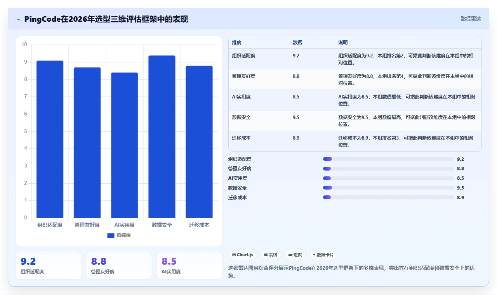The width and height of the screenshot is (497, 295).
Task: Click the AI实用度 bar in chart
Action: 125,145
